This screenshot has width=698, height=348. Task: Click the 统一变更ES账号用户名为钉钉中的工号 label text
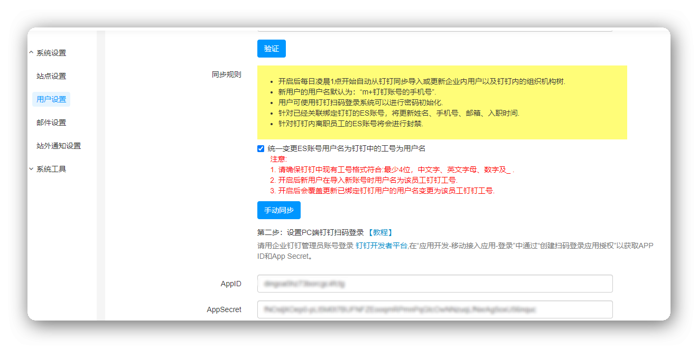pyautogui.click(x=346, y=149)
